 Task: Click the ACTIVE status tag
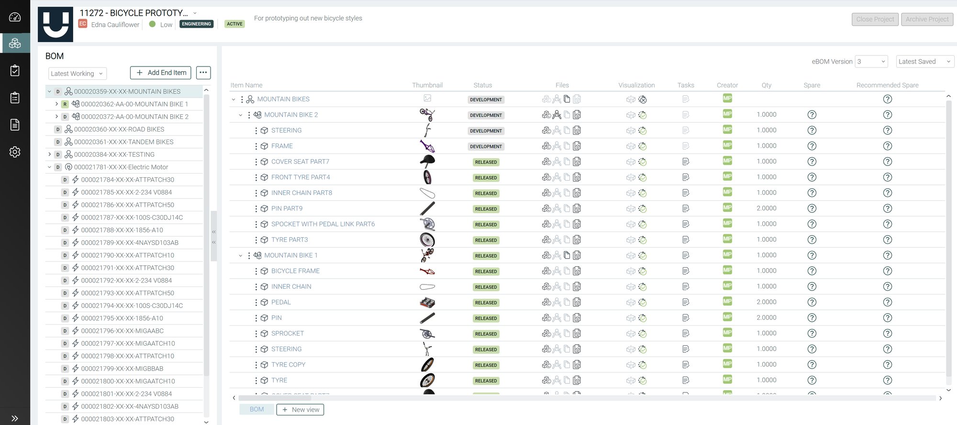point(234,24)
